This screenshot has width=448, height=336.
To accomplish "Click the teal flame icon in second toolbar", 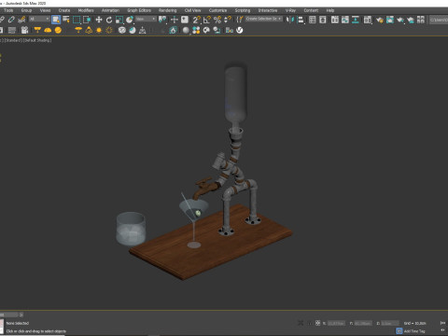I will click(x=174, y=30).
